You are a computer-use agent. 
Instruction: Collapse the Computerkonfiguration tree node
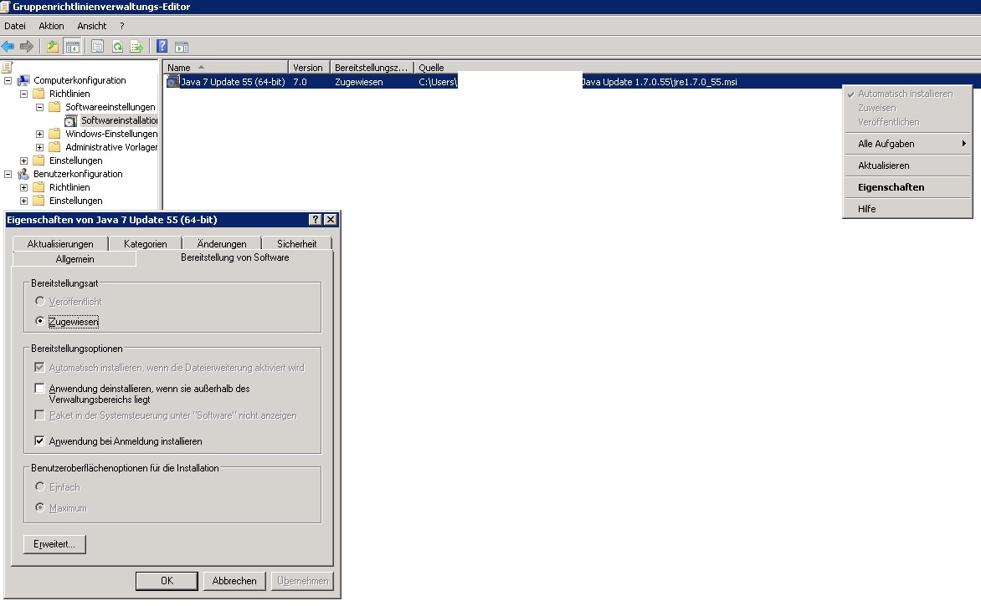tap(8, 80)
